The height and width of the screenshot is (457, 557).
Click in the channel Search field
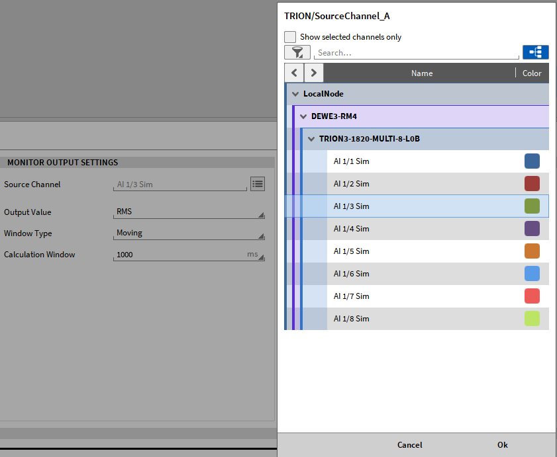416,53
